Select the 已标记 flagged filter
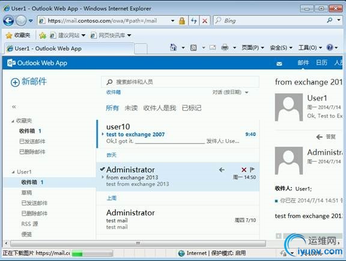Image resolution: width=346 pixels, height=261 pixels. tap(192, 108)
